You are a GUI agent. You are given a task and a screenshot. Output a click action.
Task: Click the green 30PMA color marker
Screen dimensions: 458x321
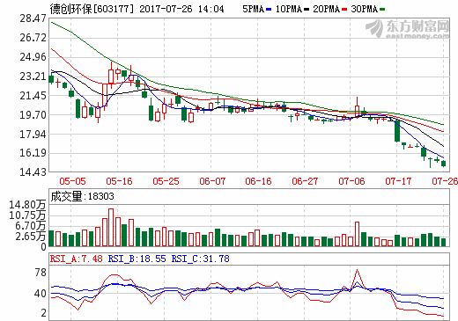pos(382,10)
